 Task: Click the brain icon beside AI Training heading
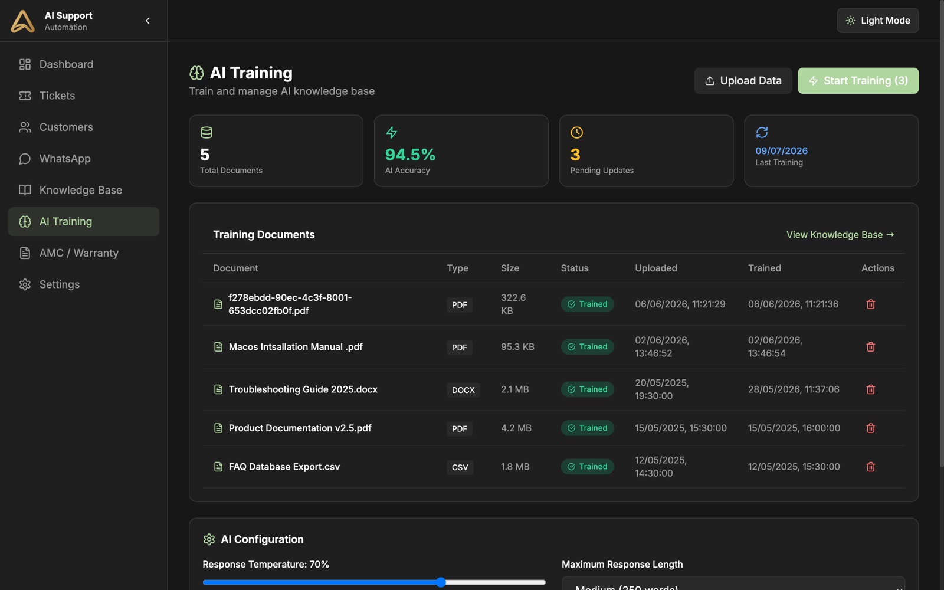click(x=196, y=73)
